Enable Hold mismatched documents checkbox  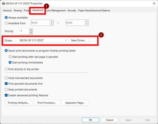coord(7,78)
